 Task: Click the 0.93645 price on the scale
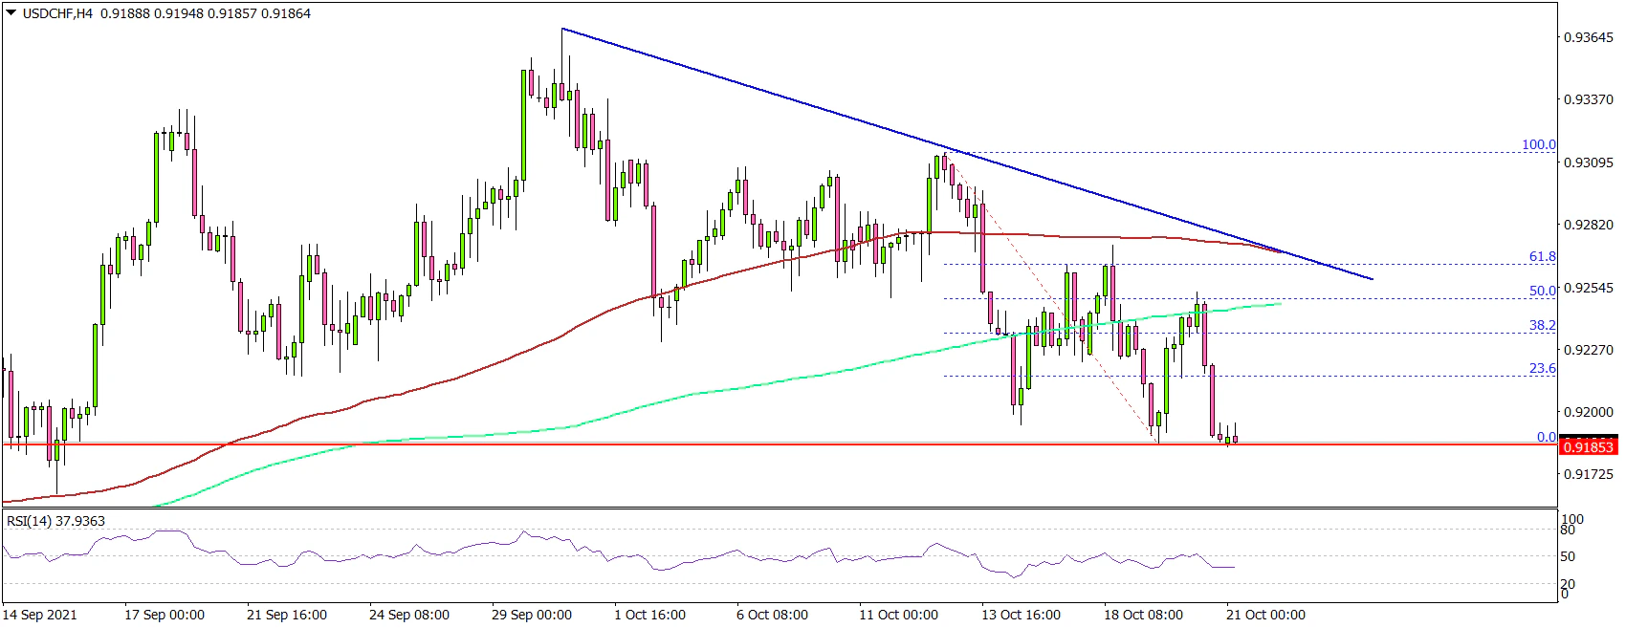1588,37
